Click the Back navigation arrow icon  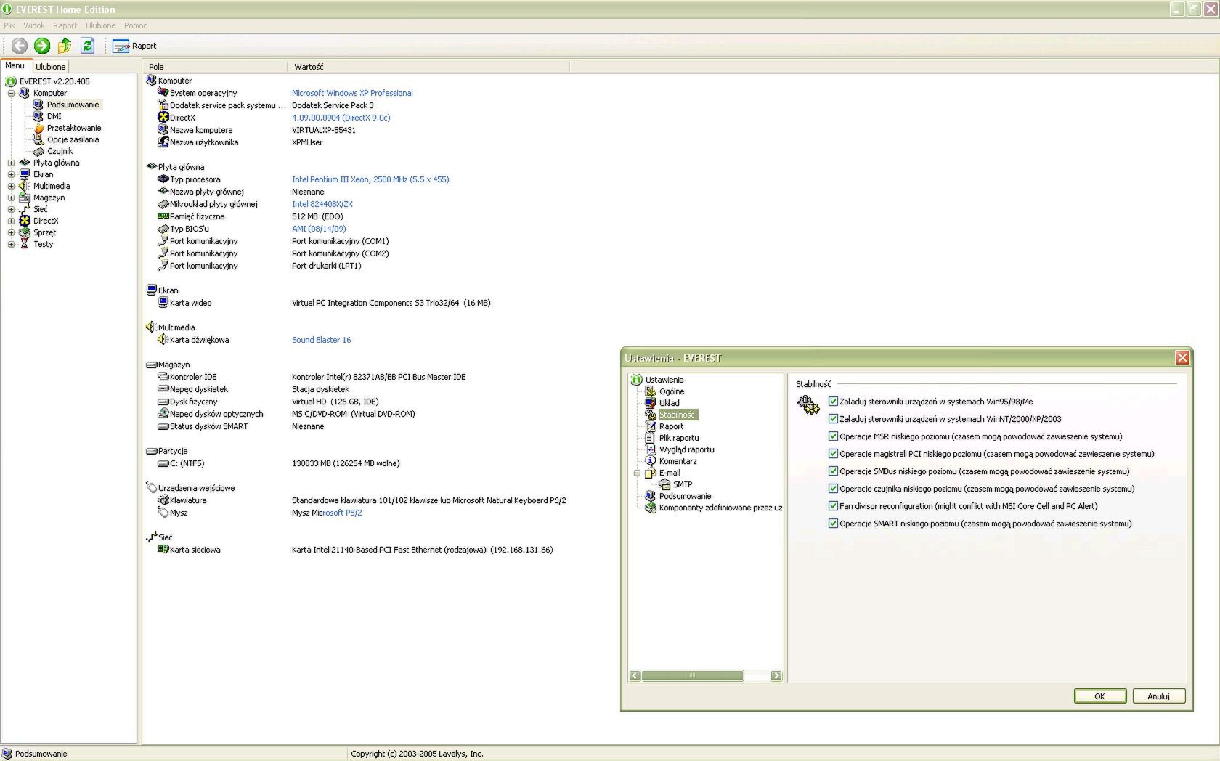(x=20, y=46)
